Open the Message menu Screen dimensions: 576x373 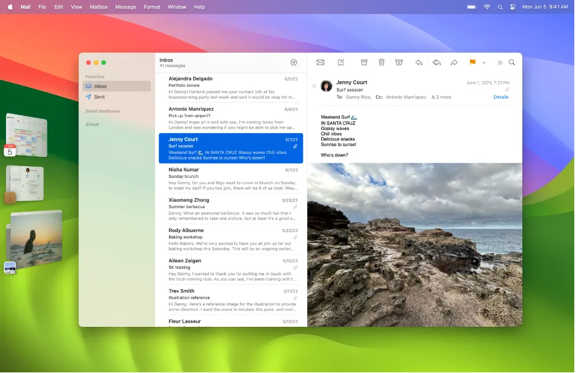point(126,7)
